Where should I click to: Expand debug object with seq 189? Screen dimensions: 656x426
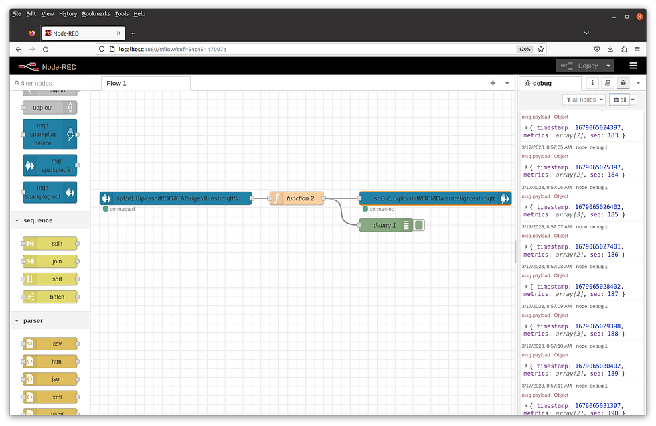click(526, 366)
